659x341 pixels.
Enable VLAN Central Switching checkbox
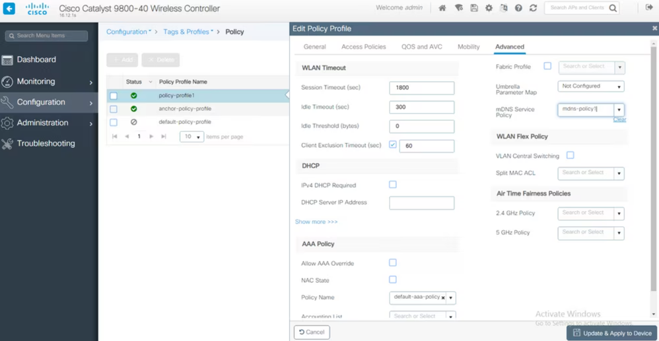pos(571,156)
